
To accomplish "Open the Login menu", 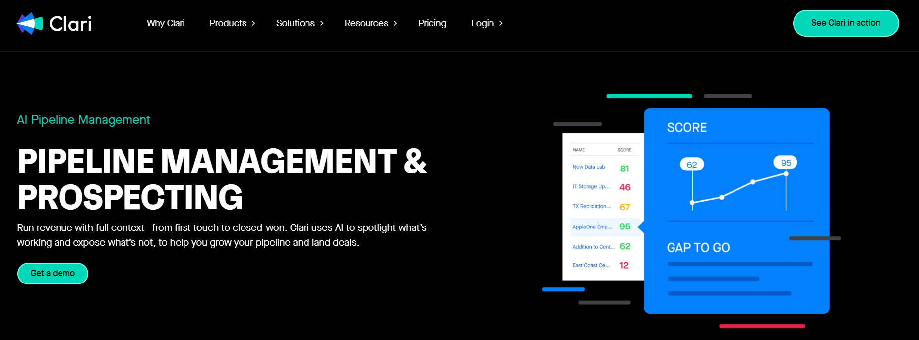I will pyautogui.click(x=483, y=23).
